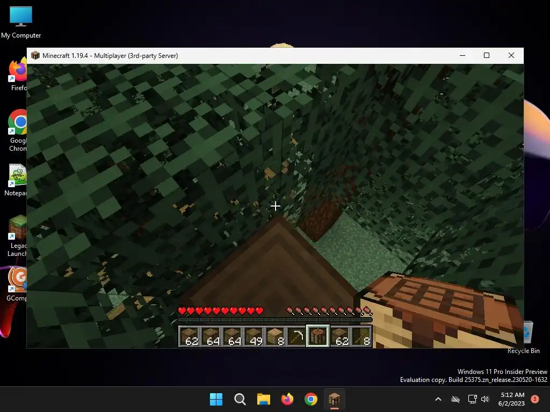This screenshot has height=412, width=550.
Task: Minimize the Minecraft window
Action: coord(462,55)
